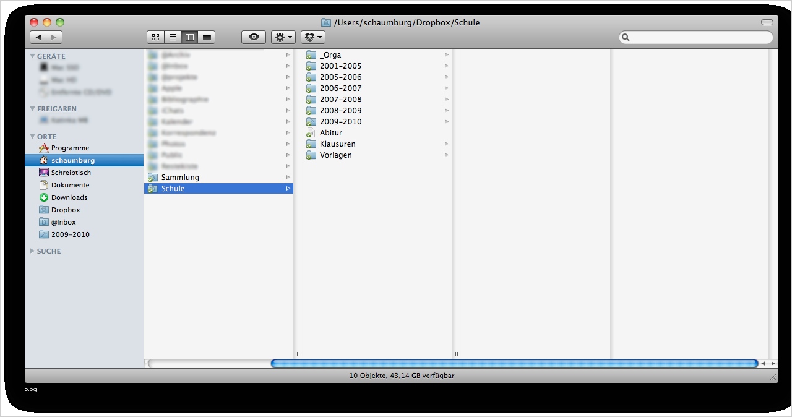Collapse the GERÄTE sidebar section
Screen dimensions: 792x417
(x=33, y=56)
